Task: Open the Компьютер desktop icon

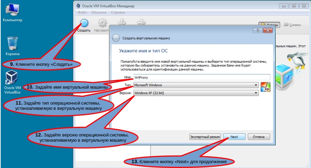Action: pyautogui.click(x=12, y=13)
